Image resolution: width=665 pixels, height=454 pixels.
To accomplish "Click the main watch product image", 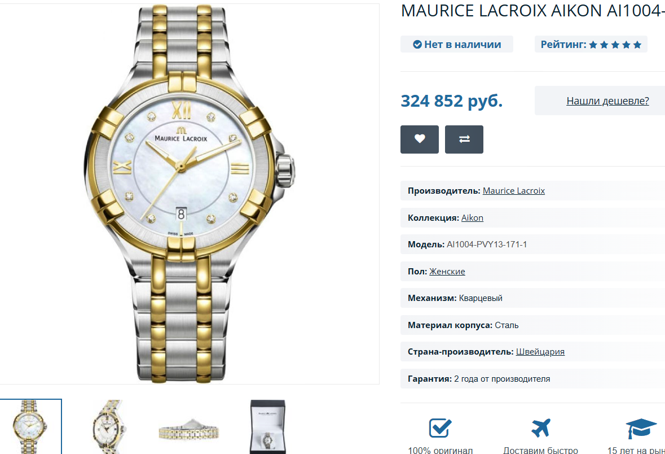I will (x=189, y=194).
